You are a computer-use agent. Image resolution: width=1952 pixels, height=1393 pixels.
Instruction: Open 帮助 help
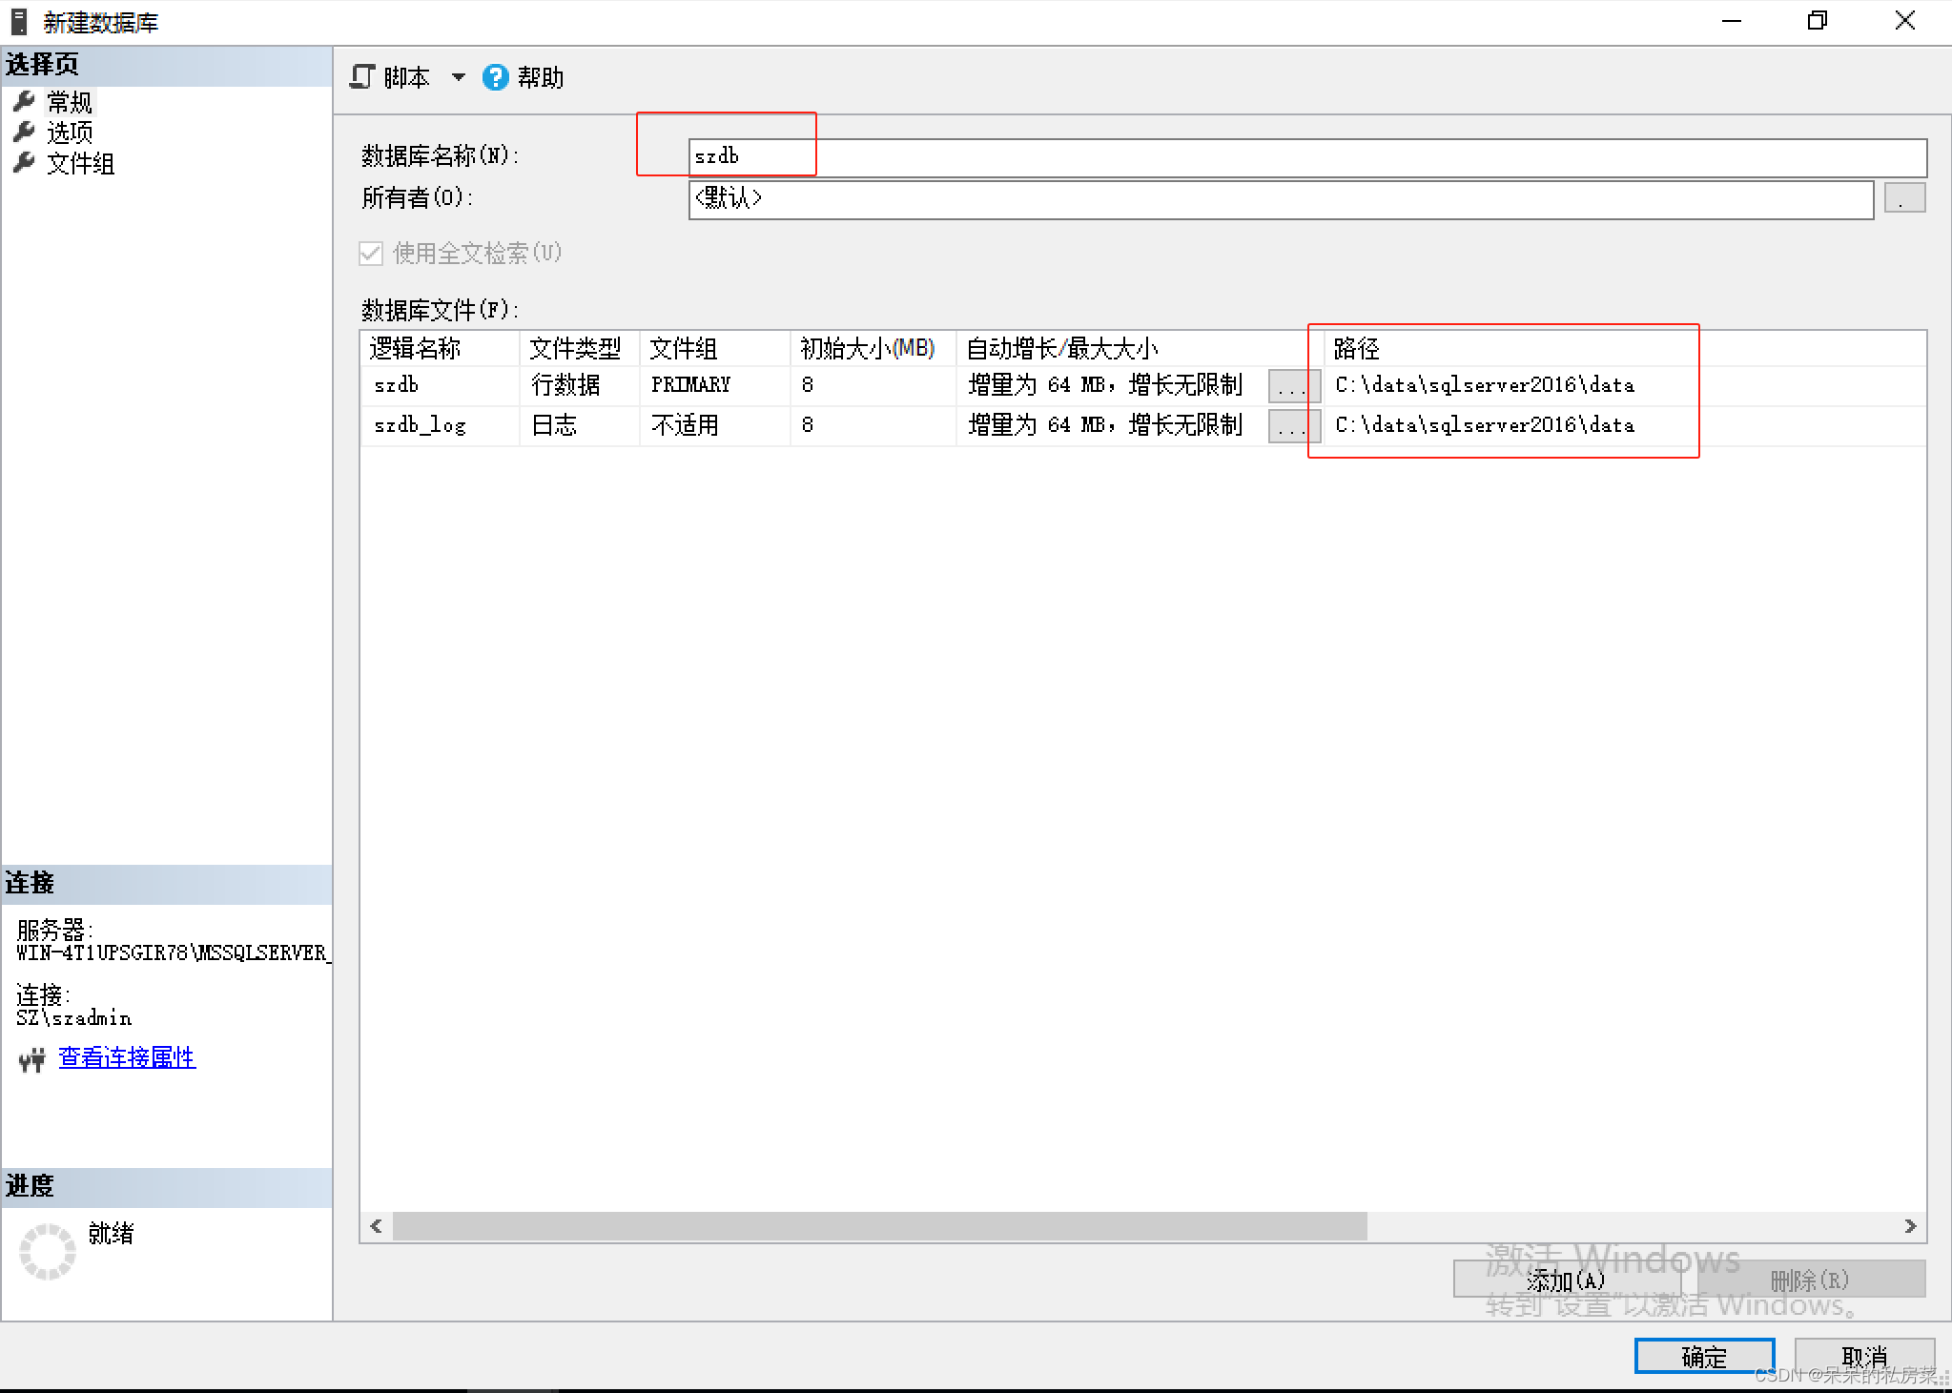524,77
